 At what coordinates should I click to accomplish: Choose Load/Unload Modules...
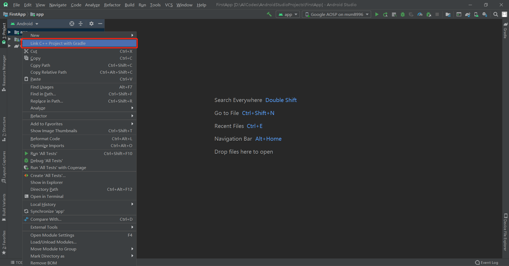coord(79,242)
